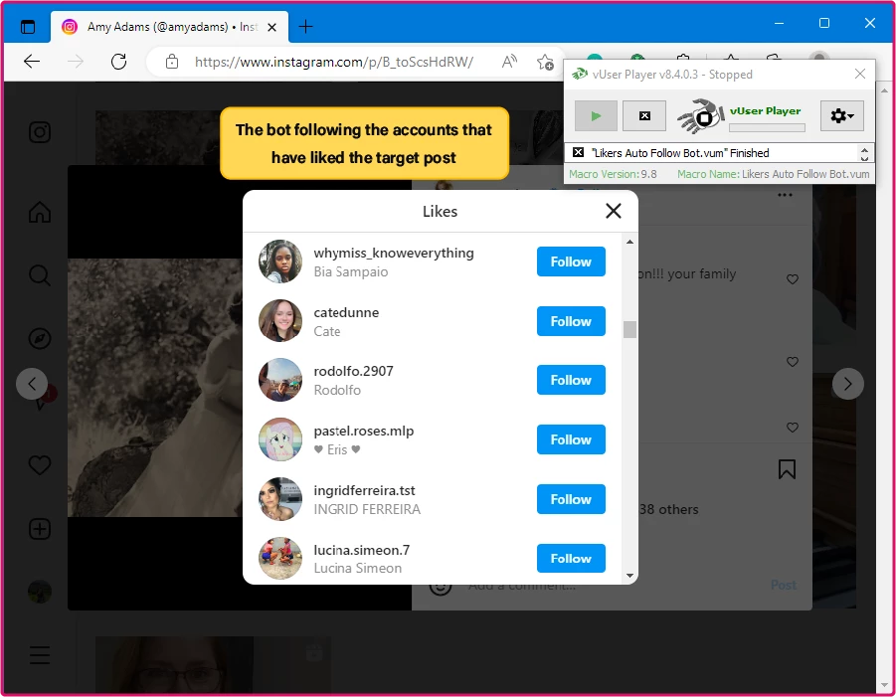Open new browser tab plus
The image size is (896, 697).
305,26
